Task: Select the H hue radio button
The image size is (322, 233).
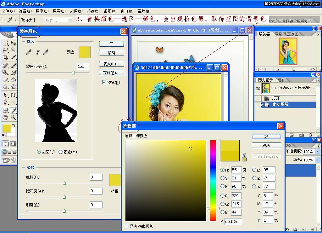Action: click(222, 170)
